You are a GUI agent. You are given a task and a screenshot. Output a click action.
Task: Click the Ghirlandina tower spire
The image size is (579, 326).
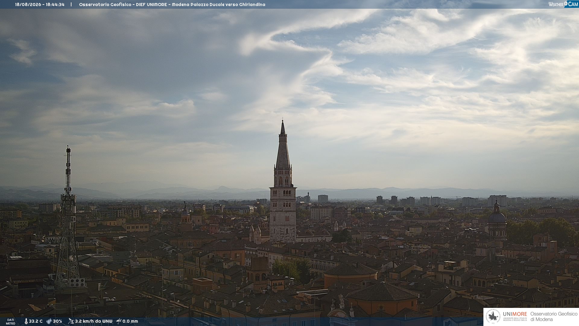click(x=283, y=145)
